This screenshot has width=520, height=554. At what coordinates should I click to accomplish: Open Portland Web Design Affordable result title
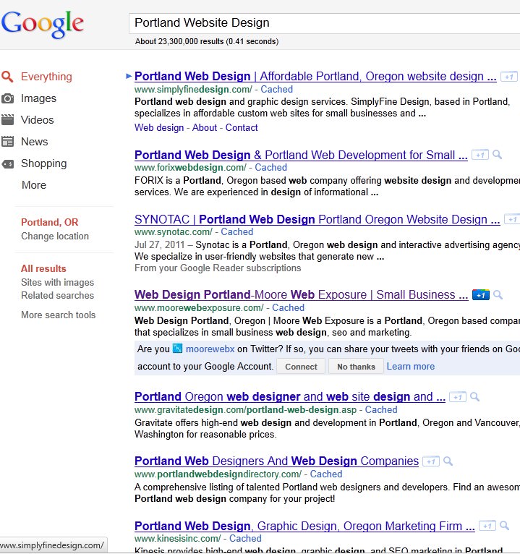[x=315, y=77]
